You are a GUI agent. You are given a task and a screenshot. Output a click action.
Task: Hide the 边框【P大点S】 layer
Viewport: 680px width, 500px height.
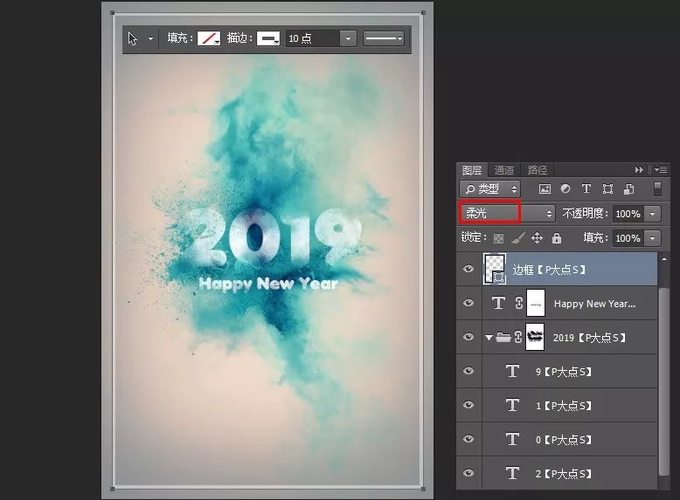[x=468, y=269]
